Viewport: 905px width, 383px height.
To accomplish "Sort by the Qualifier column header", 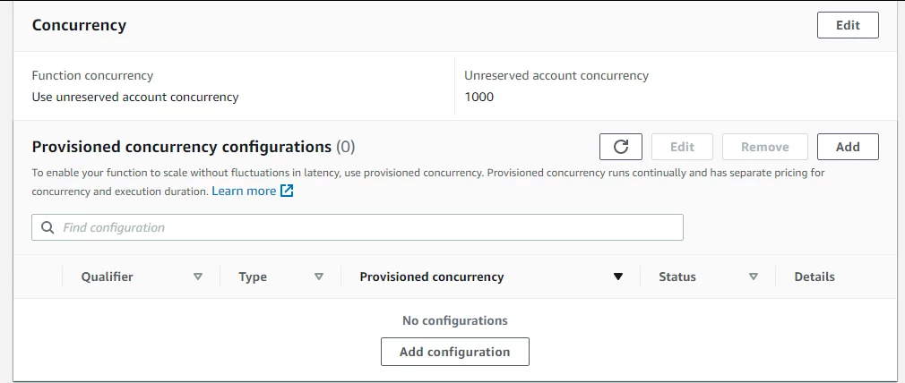I will 108,277.
